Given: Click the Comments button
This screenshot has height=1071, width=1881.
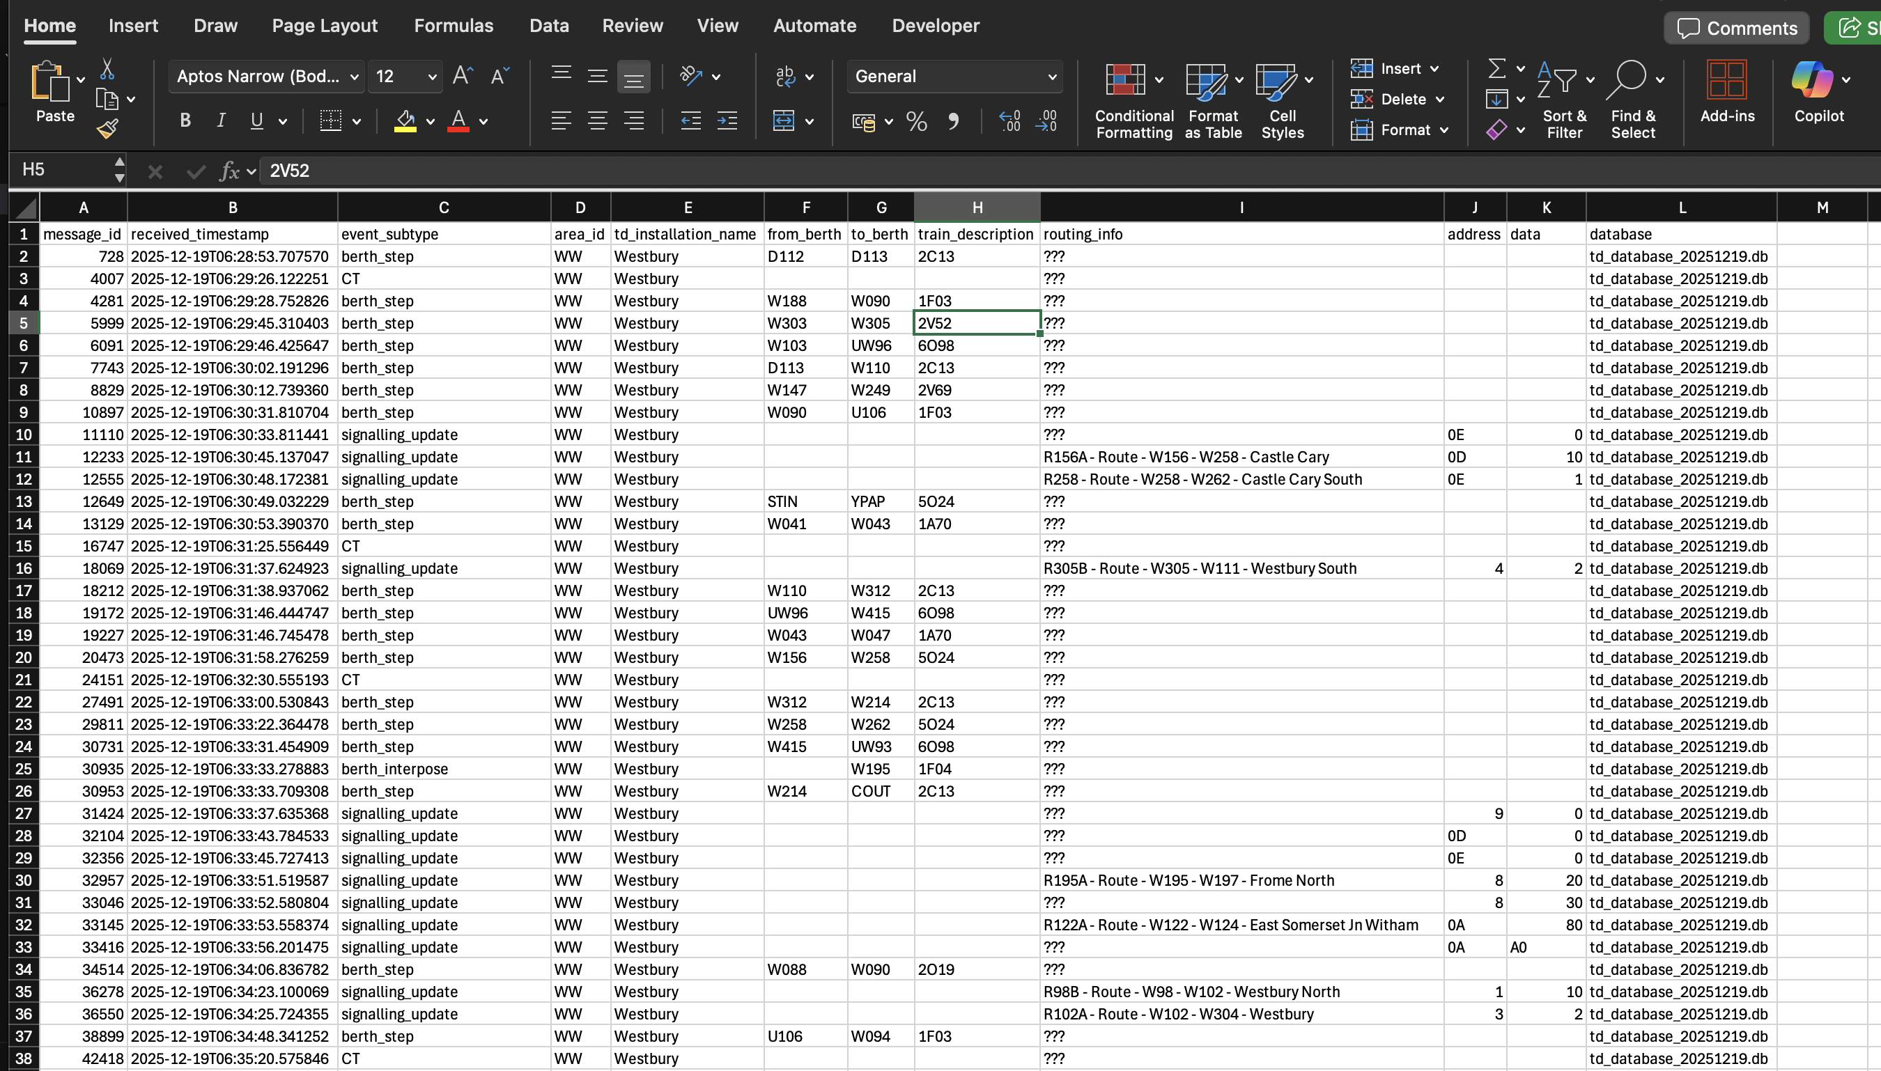Looking at the screenshot, I should point(1737,28).
